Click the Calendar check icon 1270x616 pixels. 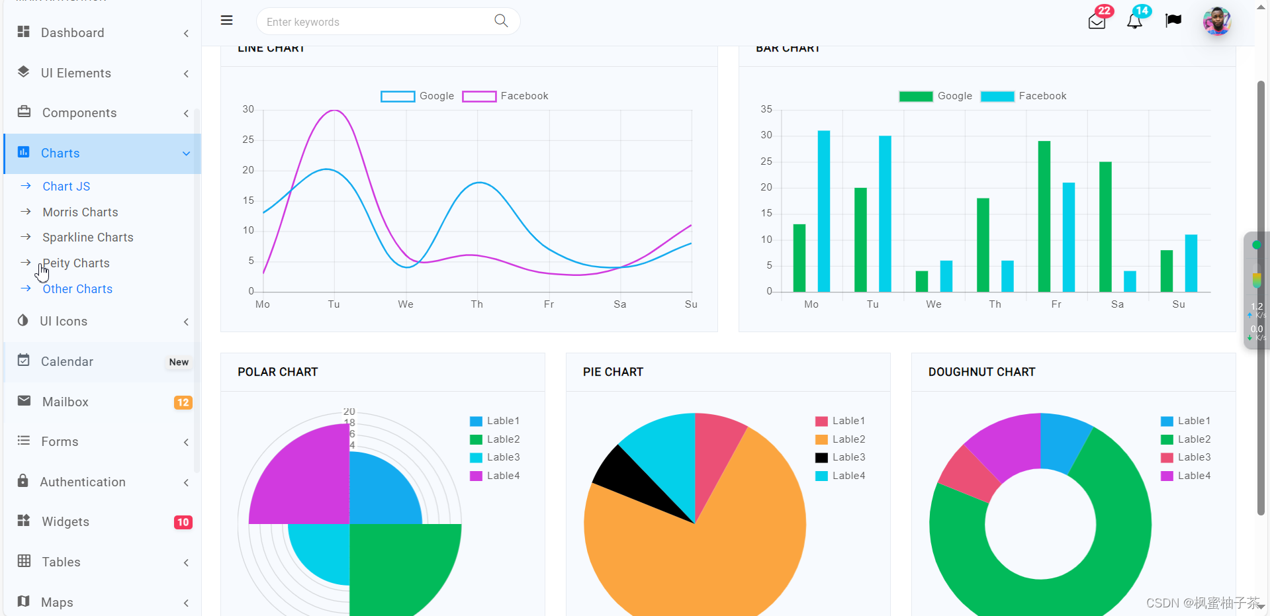24,361
